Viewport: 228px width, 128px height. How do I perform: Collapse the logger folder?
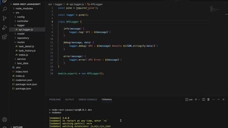(21, 25)
